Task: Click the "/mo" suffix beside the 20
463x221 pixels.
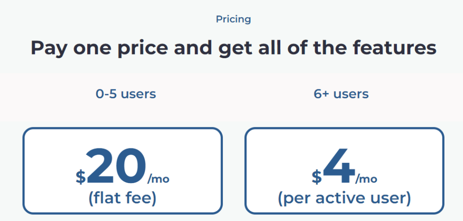Action: [158, 179]
